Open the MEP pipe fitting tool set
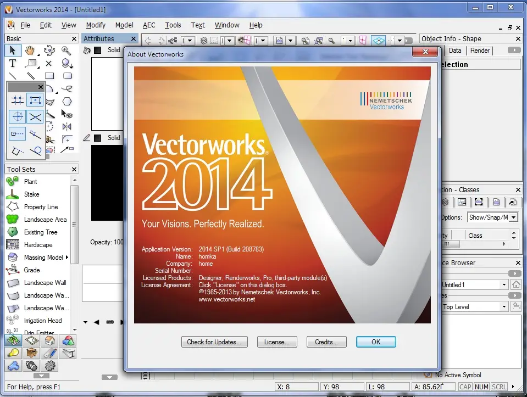This screenshot has height=397, width=527. click(13, 366)
